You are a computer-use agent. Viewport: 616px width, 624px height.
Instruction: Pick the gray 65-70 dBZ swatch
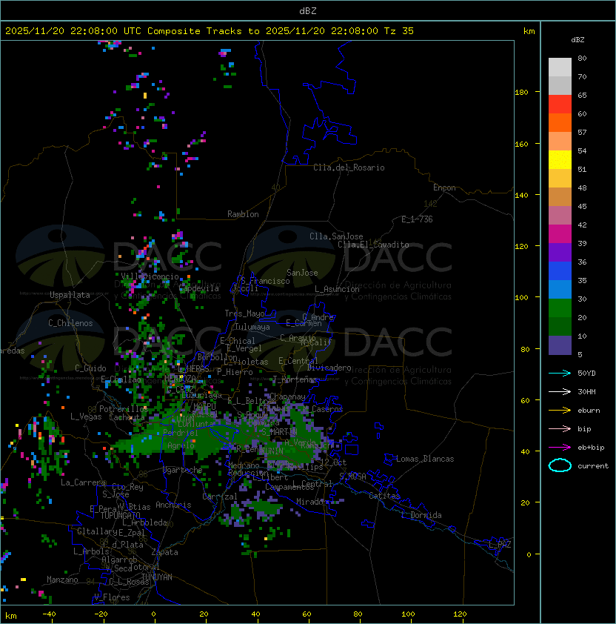pyautogui.click(x=560, y=85)
